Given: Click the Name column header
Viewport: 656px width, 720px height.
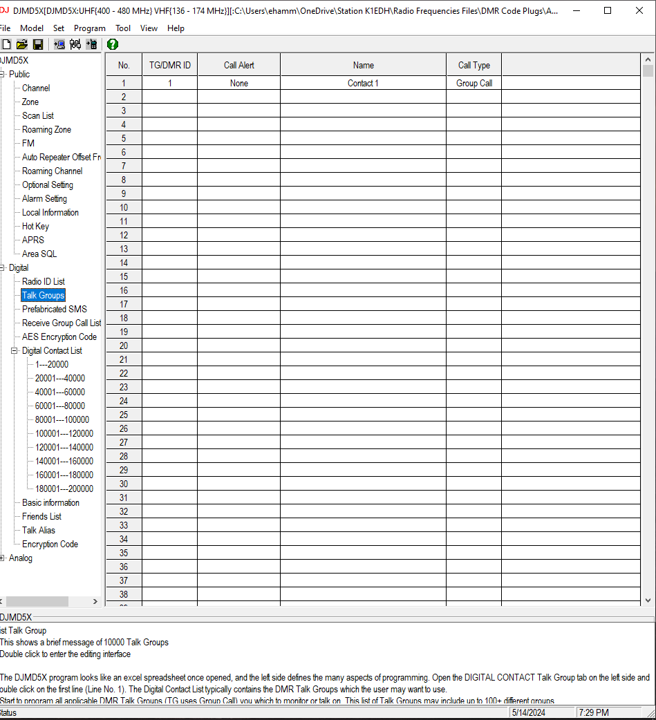Looking at the screenshot, I should click(x=363, y=65).
